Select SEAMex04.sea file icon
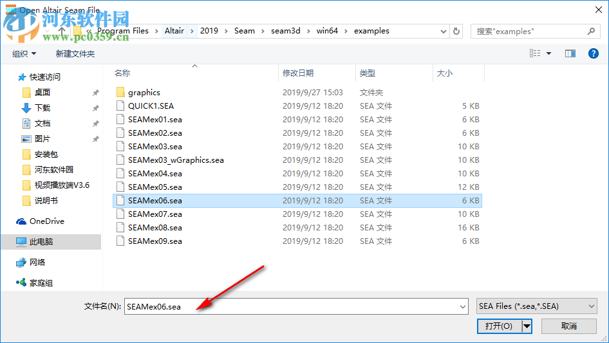 point(120,173)
